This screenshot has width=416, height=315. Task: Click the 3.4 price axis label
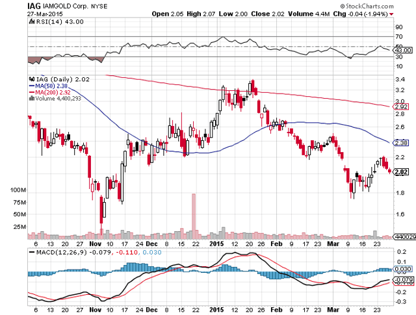[x=400, y=79]
